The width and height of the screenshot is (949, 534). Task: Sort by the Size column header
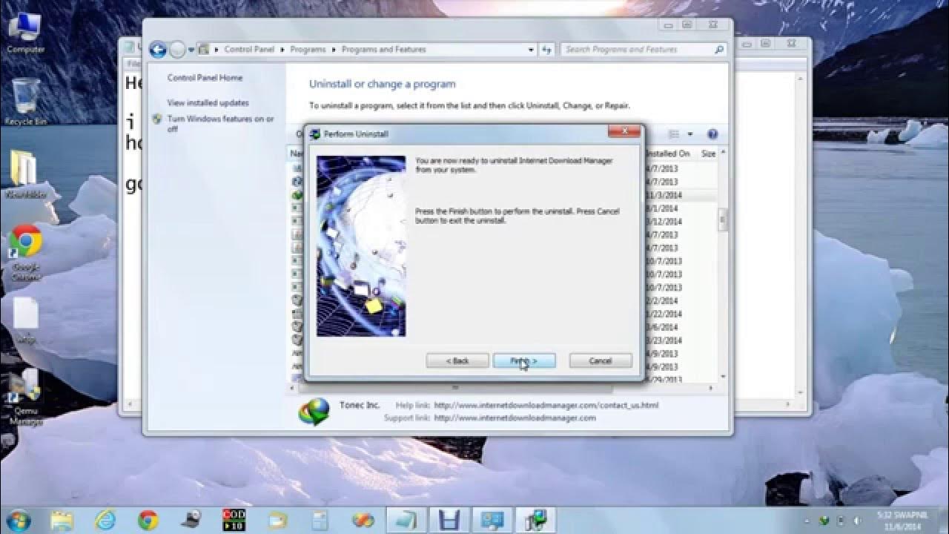[x=708, y=154]
